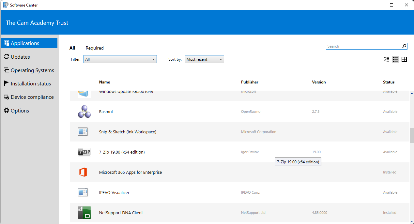Click the Software Center title bar icon

click(6, 5)
